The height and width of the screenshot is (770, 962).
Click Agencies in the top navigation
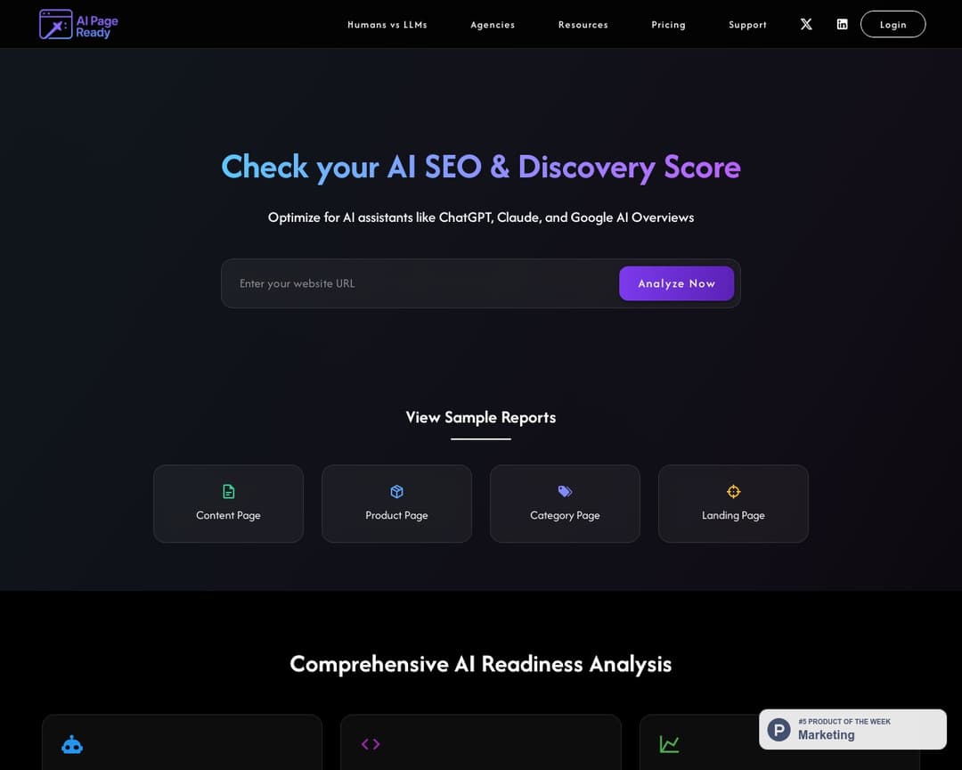click(x=493, y=25)
